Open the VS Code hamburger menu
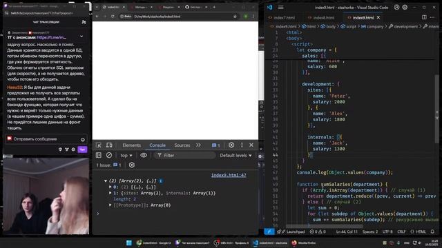The image size is (442, 248). coord(281,8)
